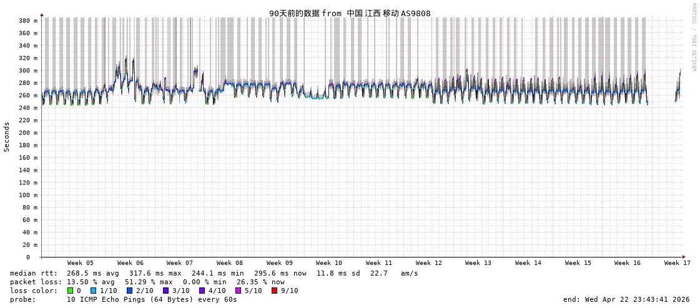Click the cyan 1/10 loss color swatch

93,291
